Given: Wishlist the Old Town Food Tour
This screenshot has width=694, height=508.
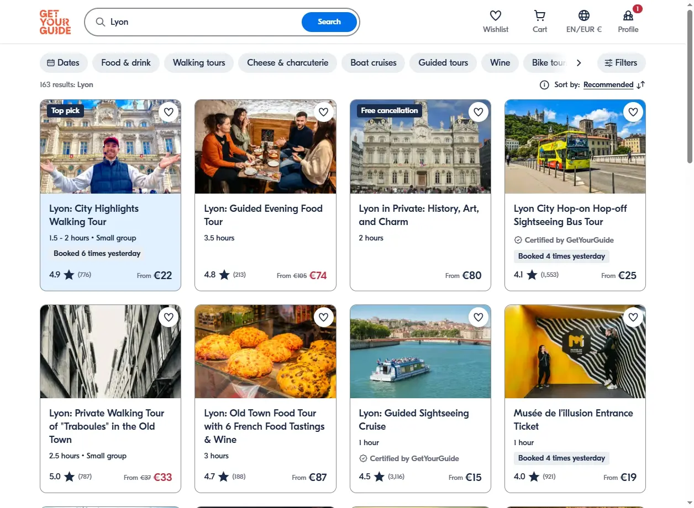Looking at the screenshot, I should [323, 317].
